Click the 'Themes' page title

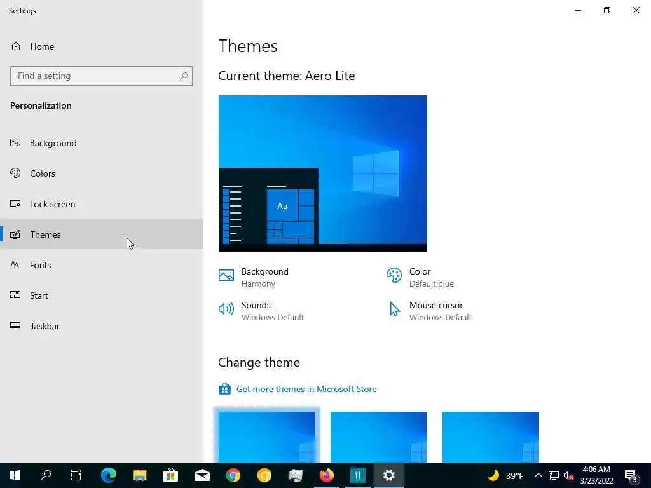pos(248,46)
